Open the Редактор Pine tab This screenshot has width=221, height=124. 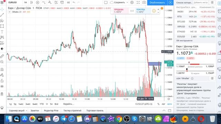point(51,111)
